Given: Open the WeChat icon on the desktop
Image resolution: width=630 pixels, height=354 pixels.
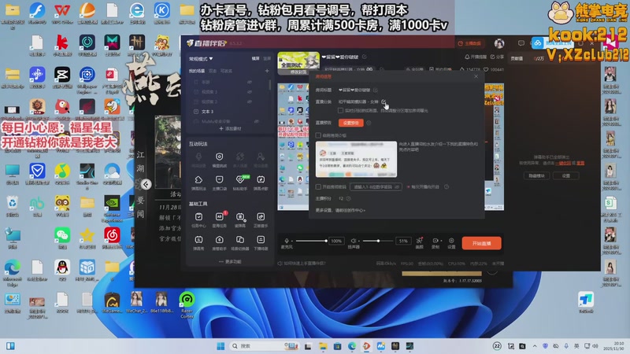Looking at the screenshot, I should click(x=62, y=238).
